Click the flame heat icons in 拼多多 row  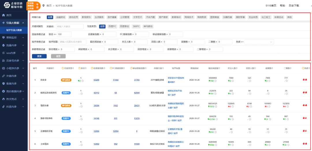pos(305,80)
